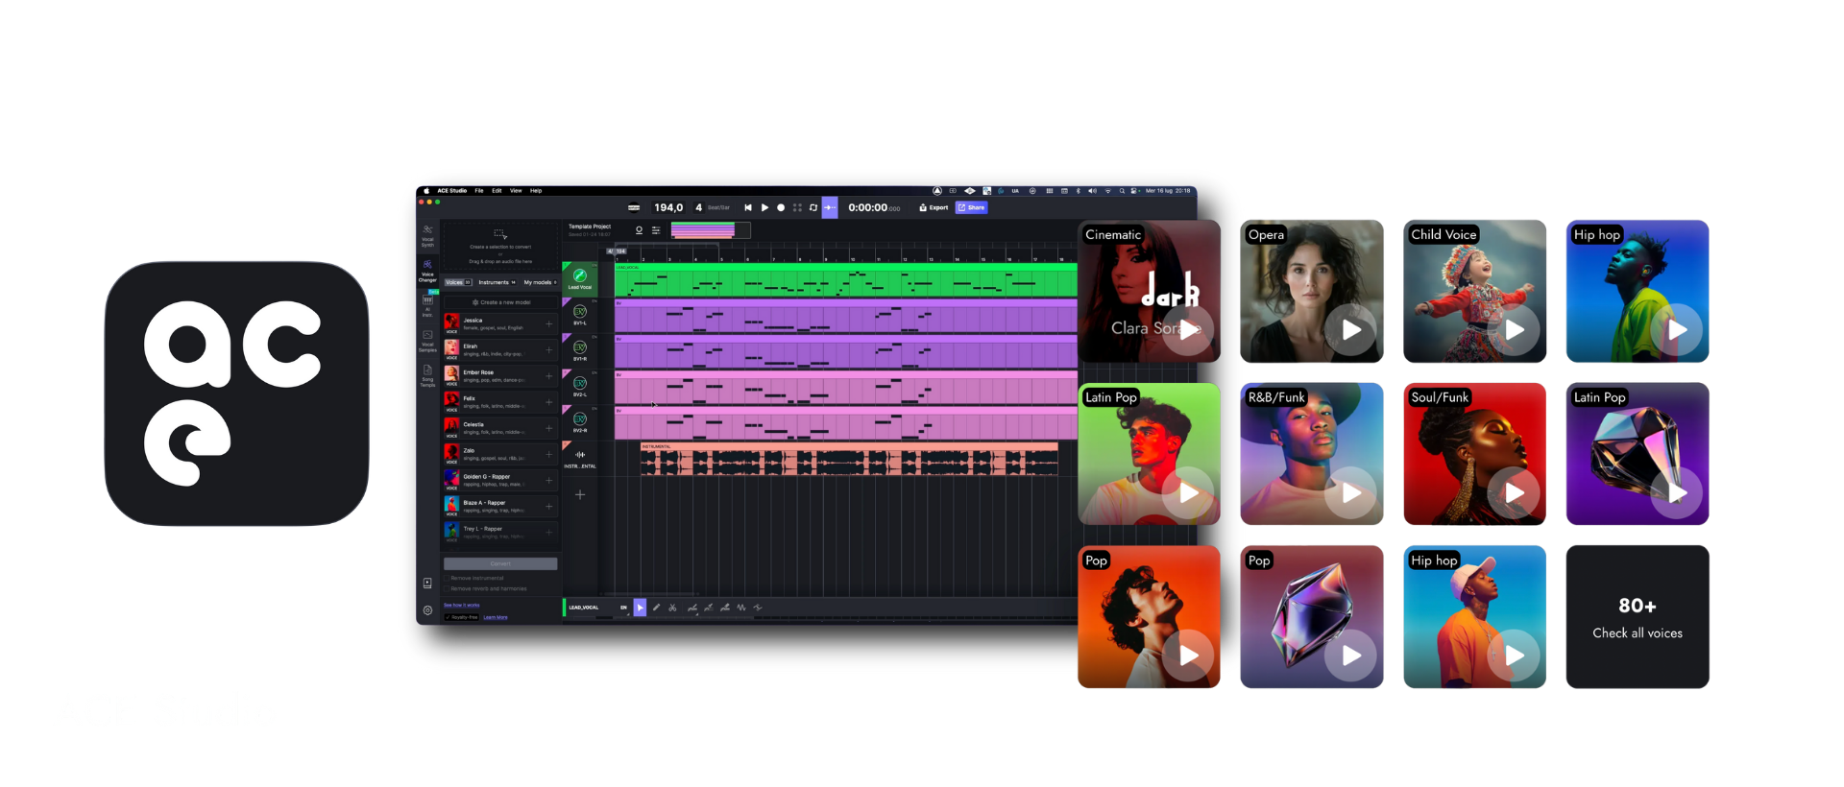Click Create a new model button

point(500,302)
